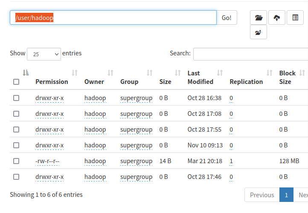Click the upload files cloud icon
The width and height of the screenshot is (308, 213).
pyautogui.click(x=277, y=17)
